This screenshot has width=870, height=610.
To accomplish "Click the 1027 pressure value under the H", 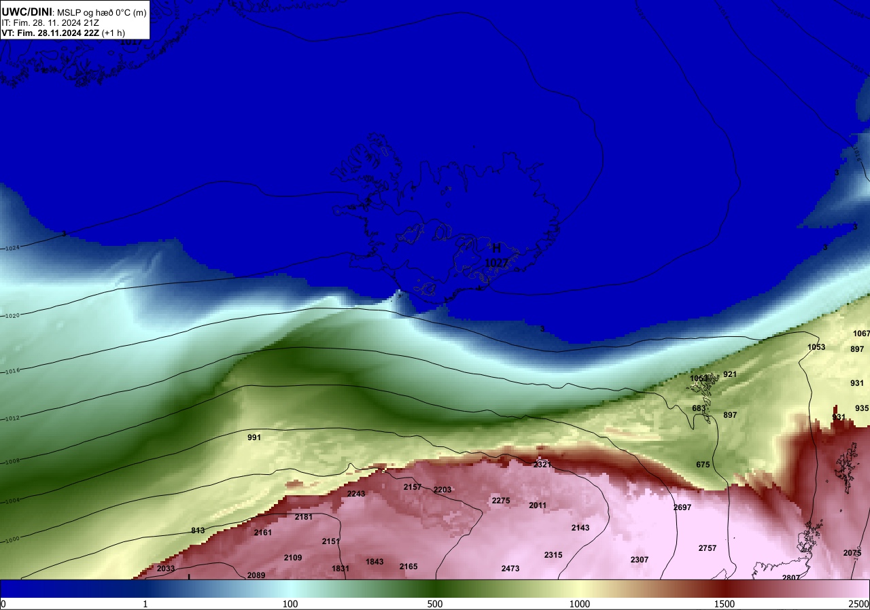I will click(496, 262).
